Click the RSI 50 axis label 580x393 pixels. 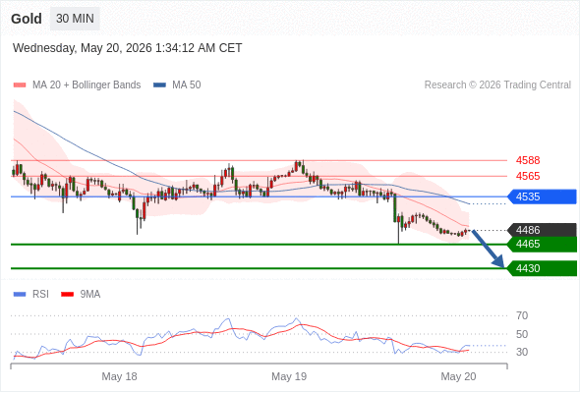[522, 334]
